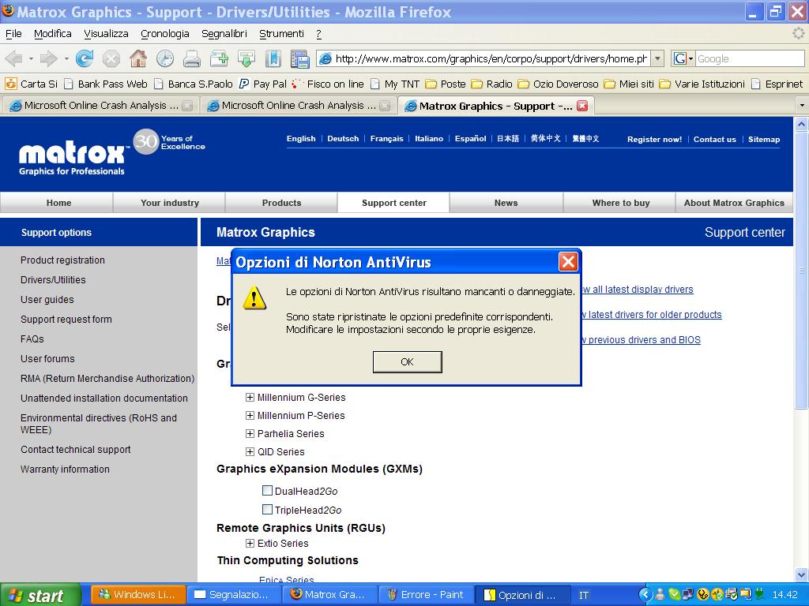The image size is (809, 606).
Task: Switch page language to Italiano
Action: (429, 139)
